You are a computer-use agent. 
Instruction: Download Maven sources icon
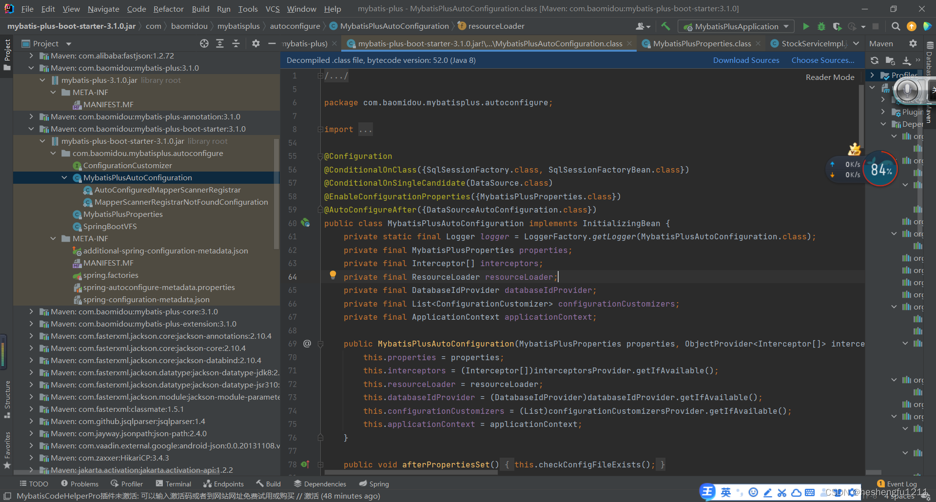coord(906,60)
